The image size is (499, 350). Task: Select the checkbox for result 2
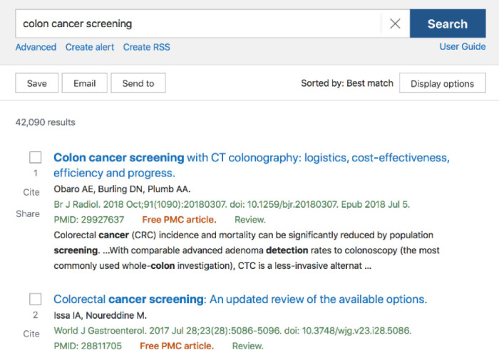36,299
